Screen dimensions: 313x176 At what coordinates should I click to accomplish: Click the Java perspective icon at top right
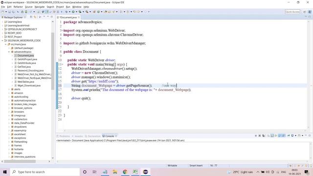310,12
